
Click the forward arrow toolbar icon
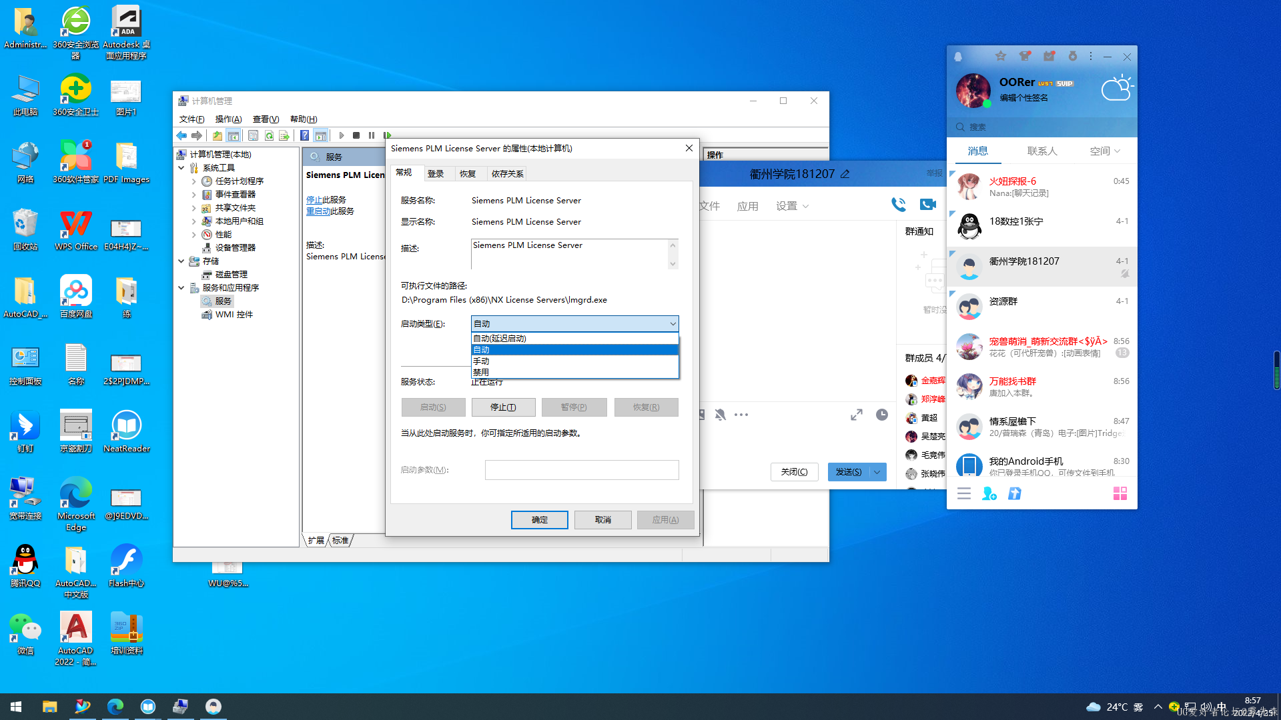click(197, 135)
